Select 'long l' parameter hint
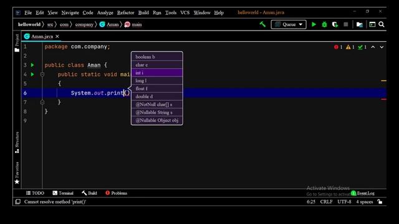 pyautogui.click(x=156, y=80)
